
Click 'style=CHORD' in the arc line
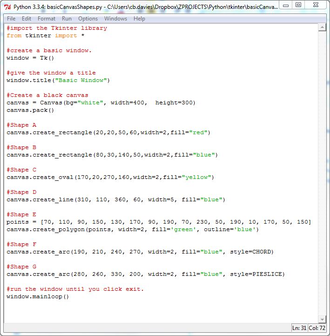[x=250, y=252]
